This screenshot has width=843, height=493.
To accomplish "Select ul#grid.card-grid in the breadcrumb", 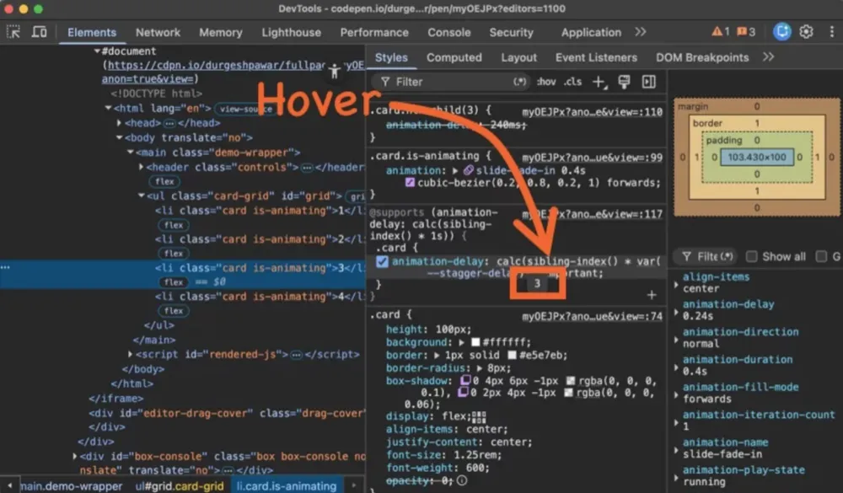I will (x=179, y=486).
